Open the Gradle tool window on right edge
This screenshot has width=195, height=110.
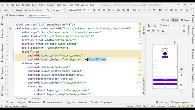[193, 18]
